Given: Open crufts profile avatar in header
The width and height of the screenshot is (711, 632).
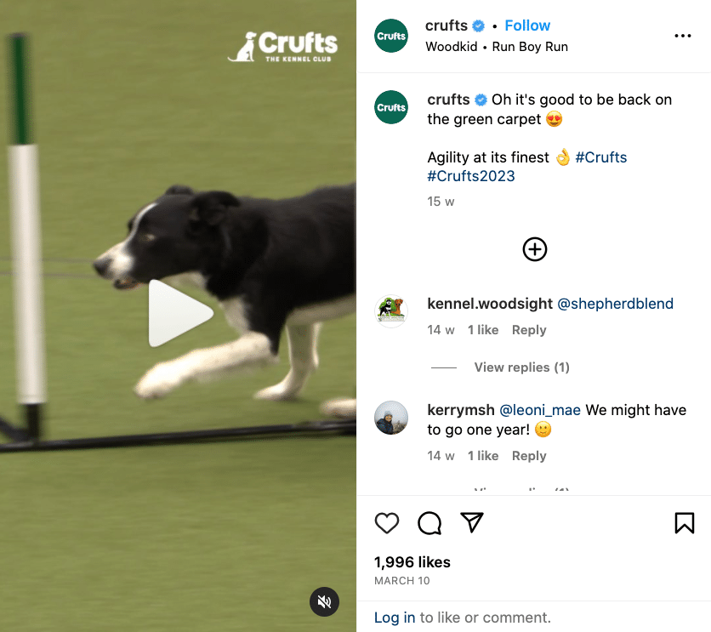Looking at the screenshot, I should (391, 36).
